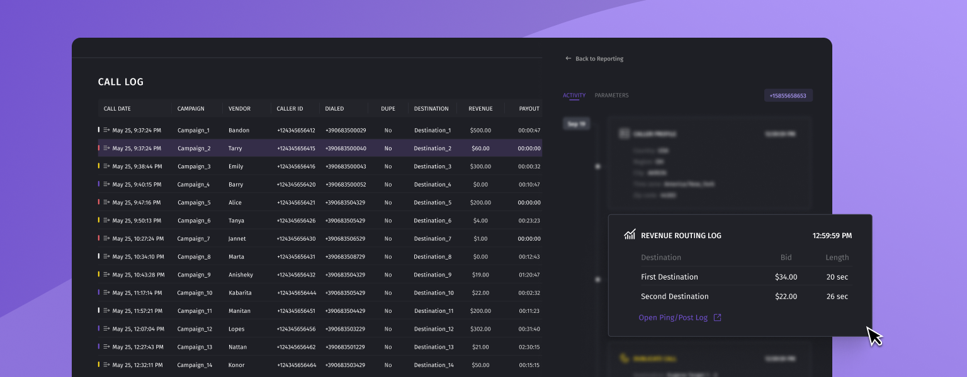This screenshot has width=967, height=377.
Task: Click the row detail icon for Campaign_1
Action: [107, 131]
